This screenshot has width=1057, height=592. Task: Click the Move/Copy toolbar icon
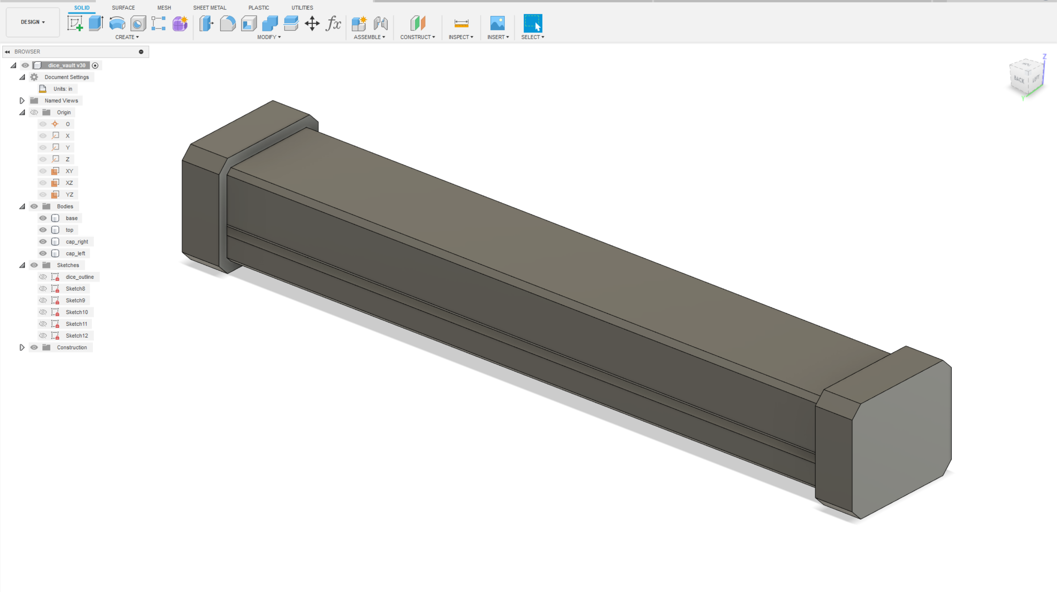pyautogui.click(x=312, y=24)
